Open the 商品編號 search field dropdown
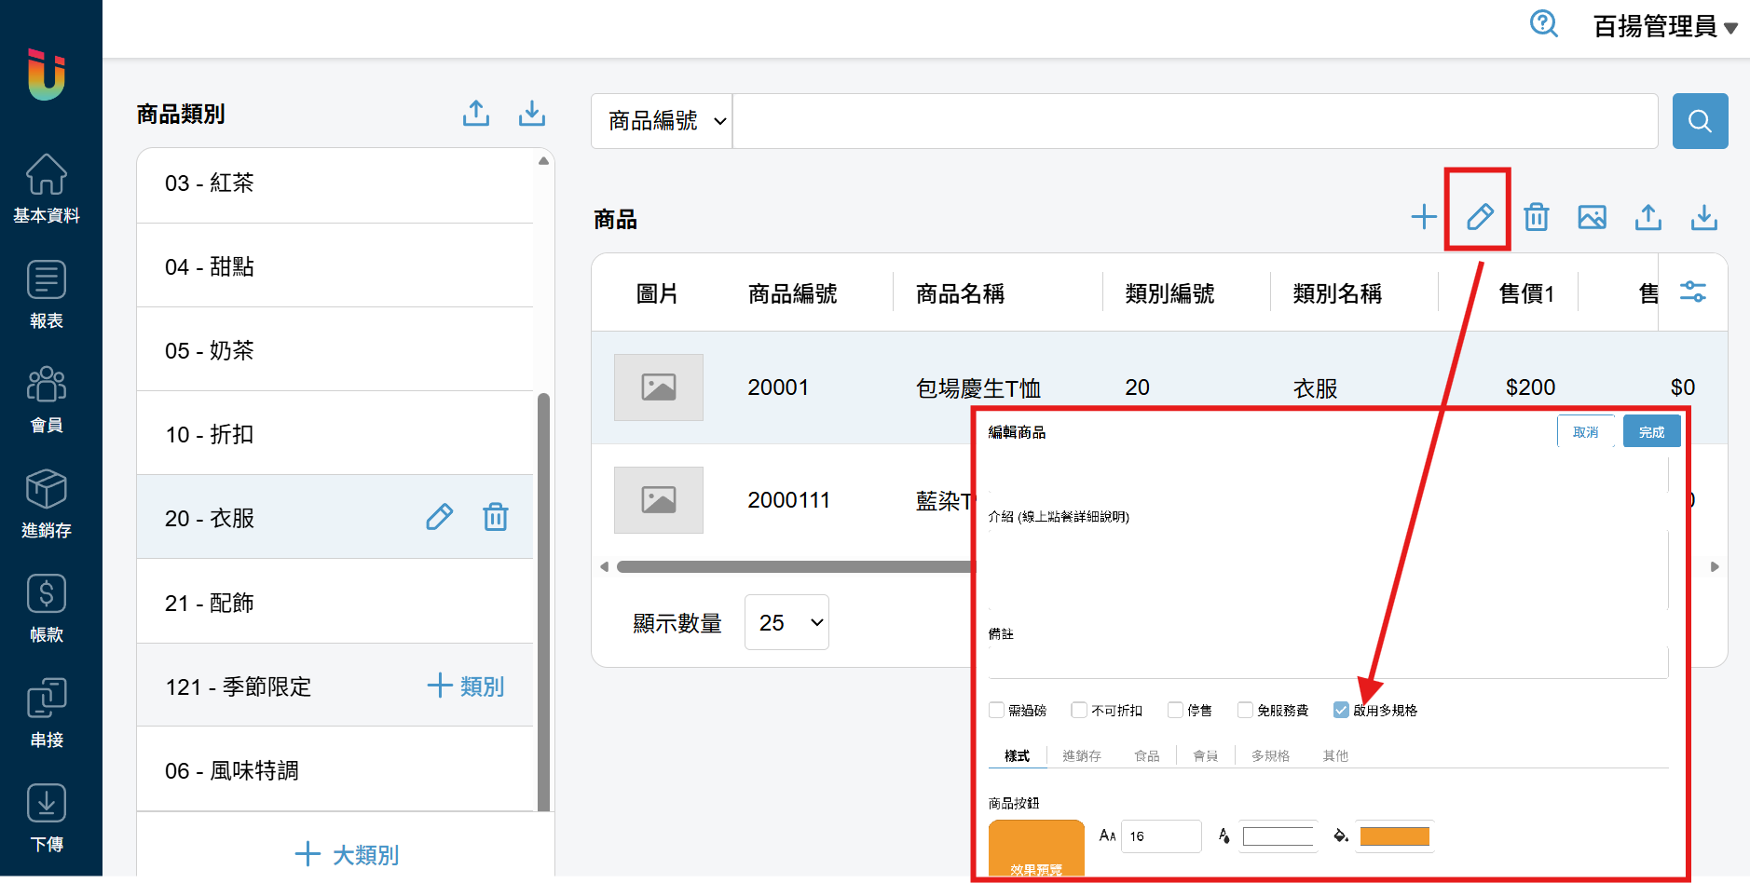 click(x=663, y=121)
